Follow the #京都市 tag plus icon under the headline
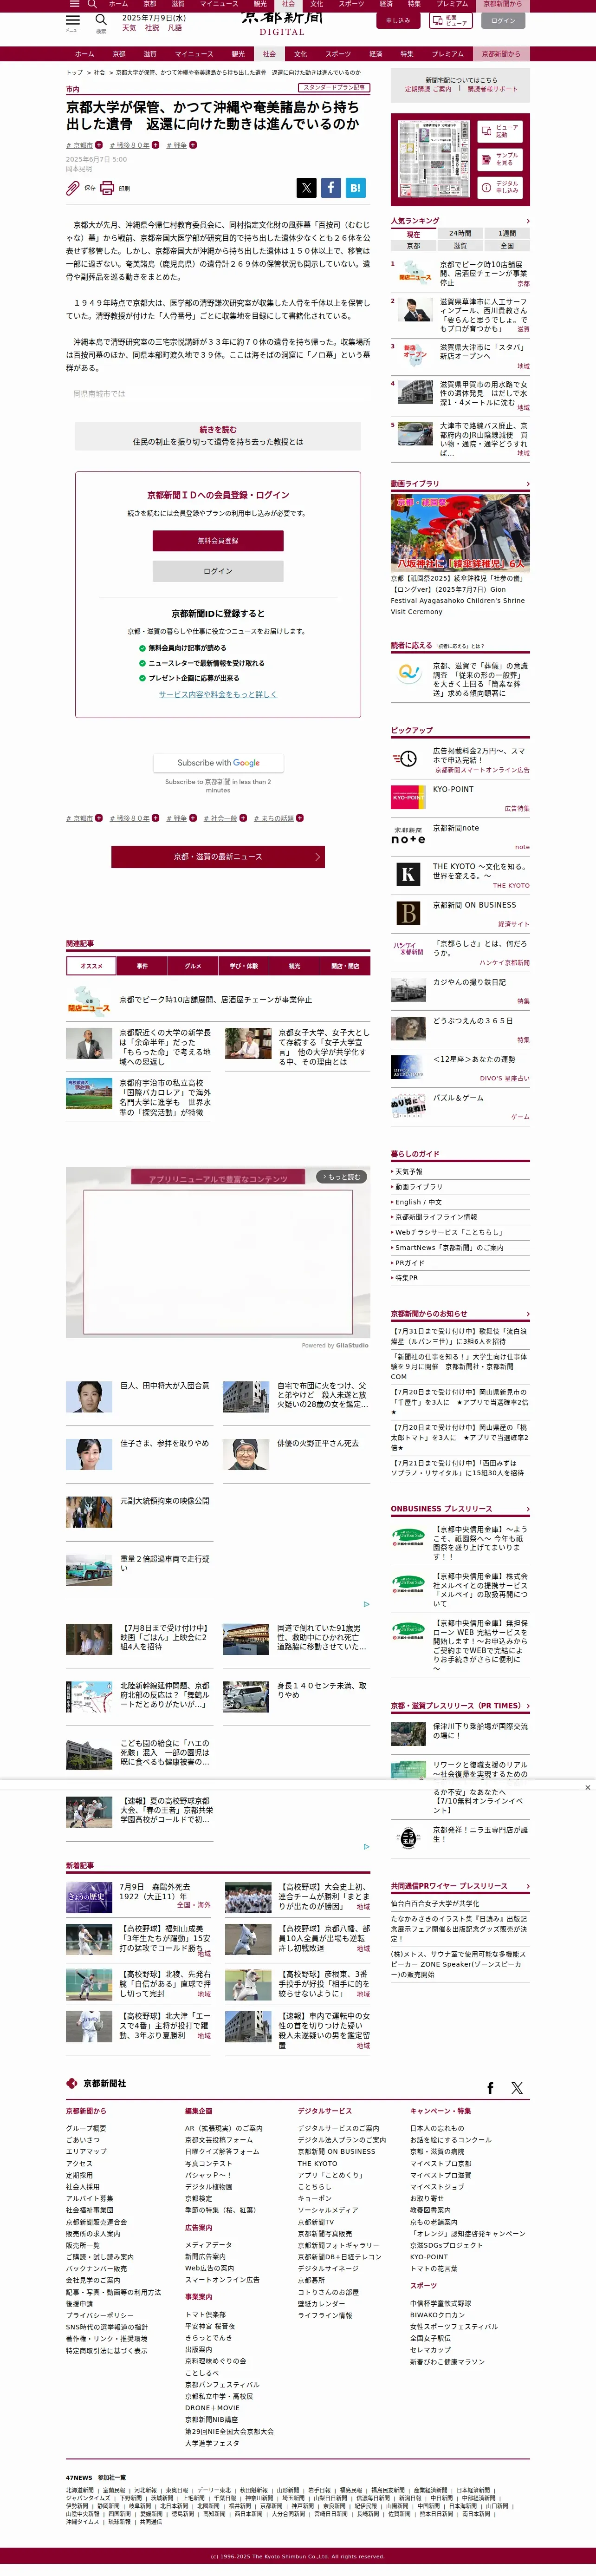596x2576 pixels. click(99, 145)
